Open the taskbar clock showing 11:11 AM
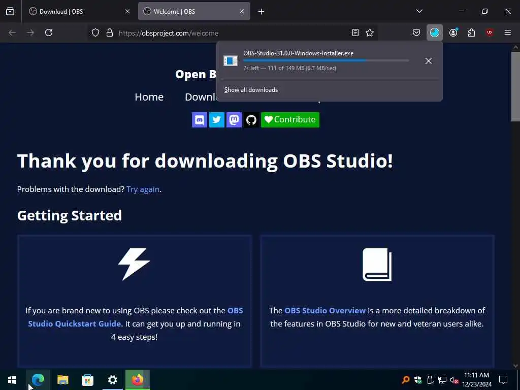Viewport: 520px width, 390px height. pyautogui.click(x=476, y=380)
